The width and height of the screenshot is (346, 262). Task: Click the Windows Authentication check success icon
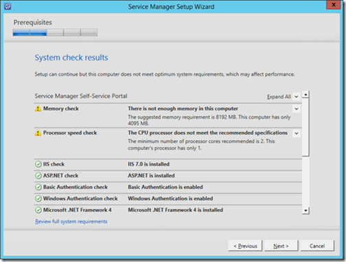coord(38,199)
